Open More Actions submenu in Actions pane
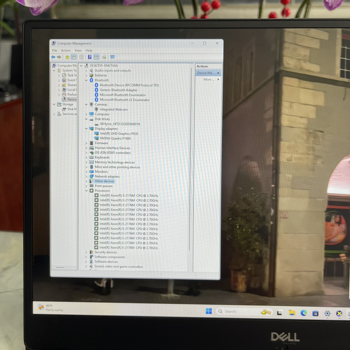This screenshot has height=350, width=350. [x=211, y=80]
